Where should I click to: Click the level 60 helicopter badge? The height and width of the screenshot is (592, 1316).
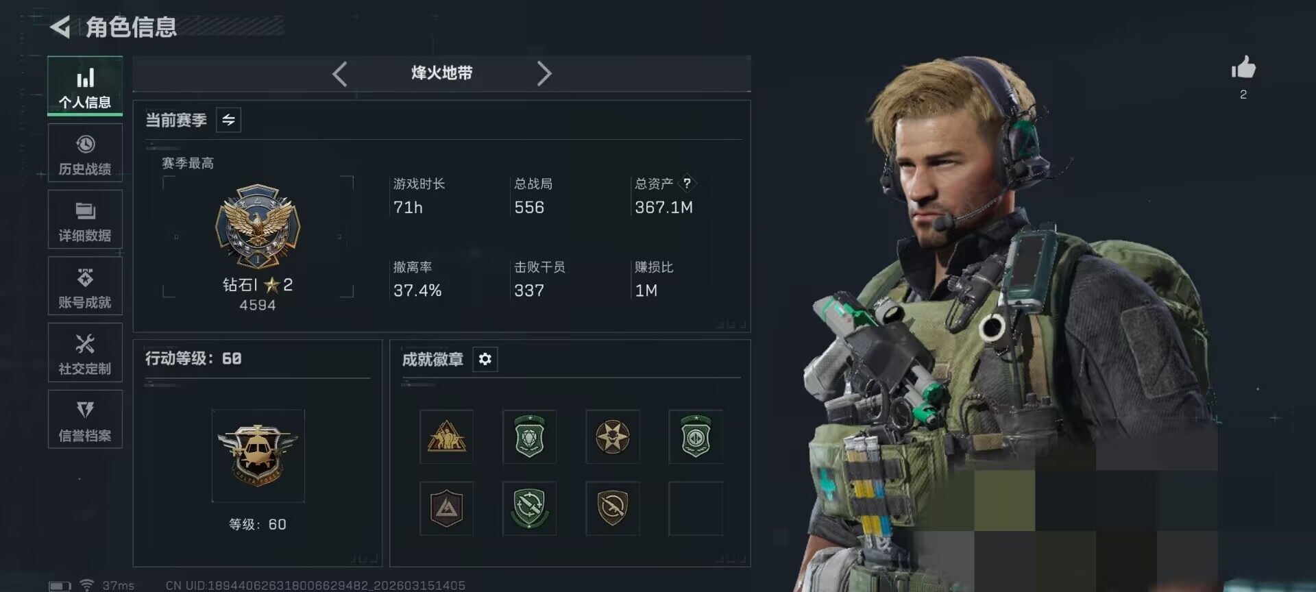258,455
